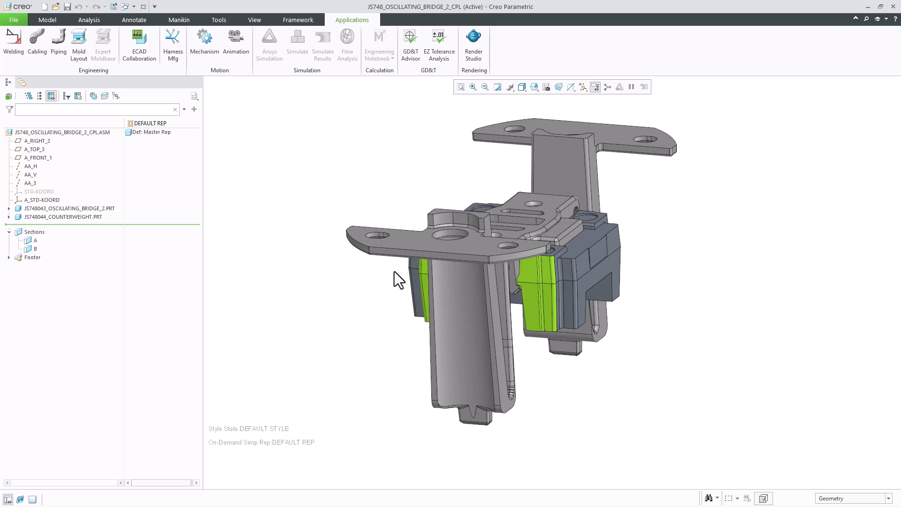Open Render Studio
This screenshot has height=507, width=901.
tap(473, 45)
